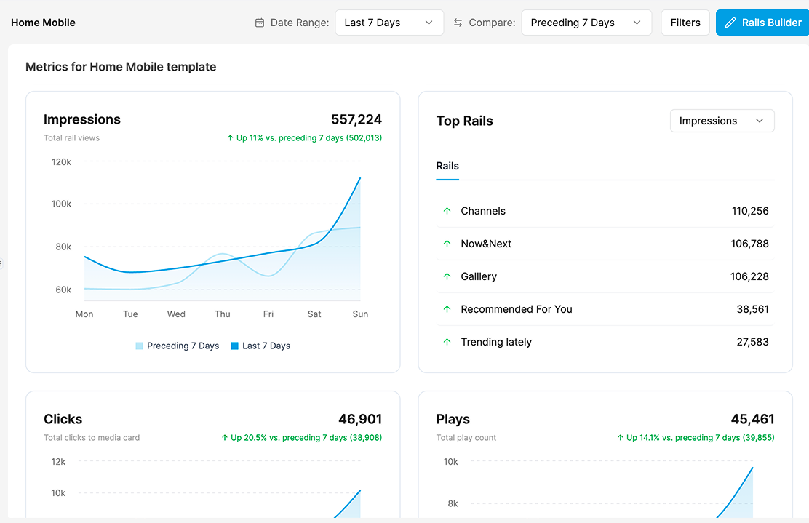This screenshot has height=523, width=809.
Task: Toggle Preceding 7 Days legend swatch
Action: click(x=139, y=346)
